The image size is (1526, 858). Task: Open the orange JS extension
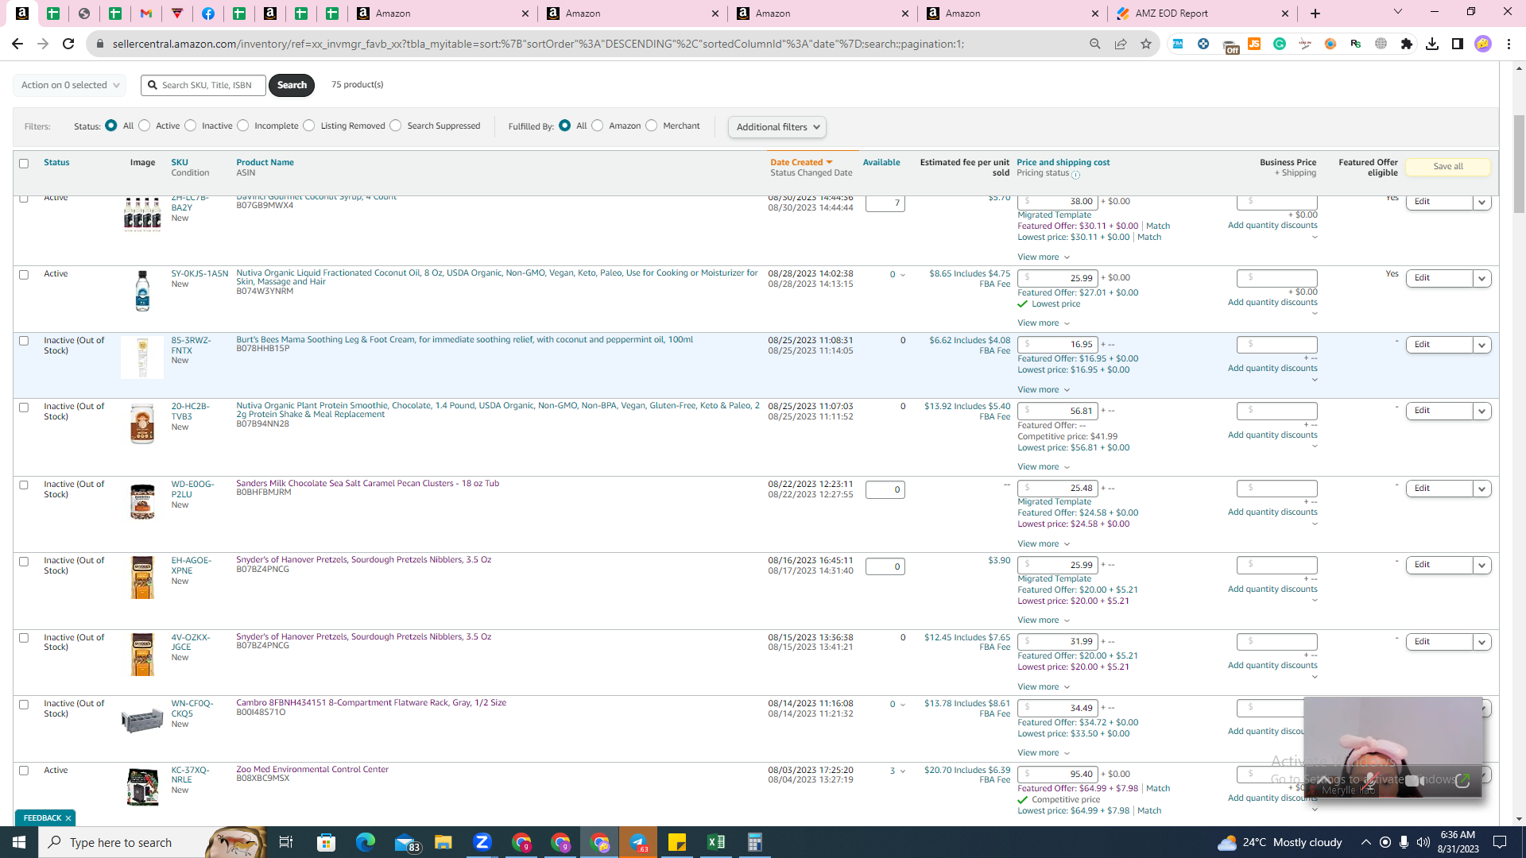[1254, 44]
